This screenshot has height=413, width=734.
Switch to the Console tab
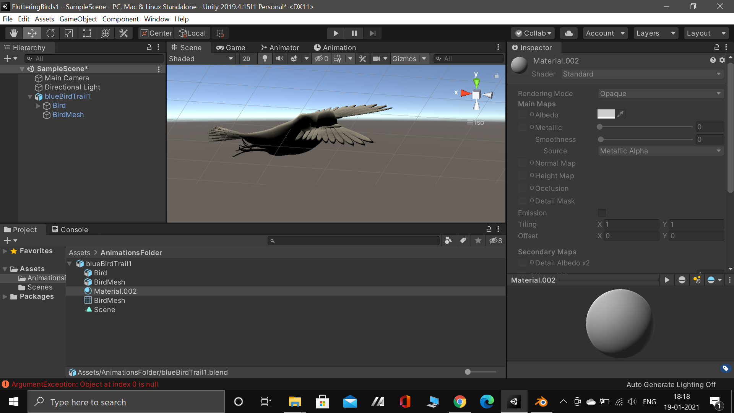(70, 229)
